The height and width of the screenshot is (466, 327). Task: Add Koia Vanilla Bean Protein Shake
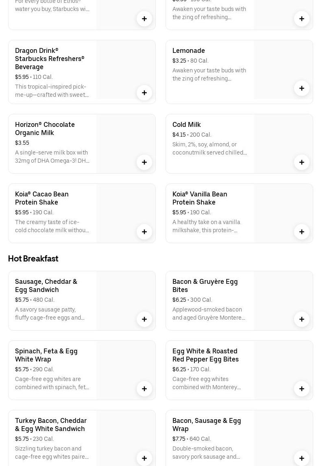(x=302, y=232)
